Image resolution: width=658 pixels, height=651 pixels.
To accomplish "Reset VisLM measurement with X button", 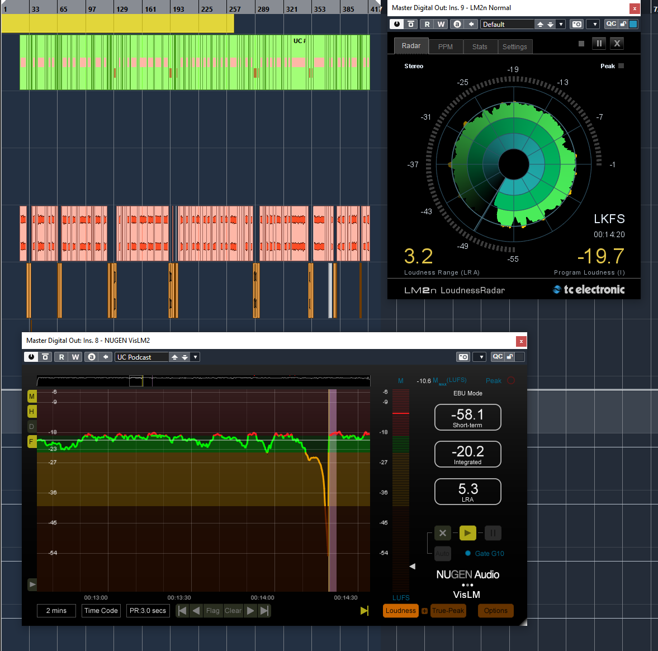I will [442, 533].
